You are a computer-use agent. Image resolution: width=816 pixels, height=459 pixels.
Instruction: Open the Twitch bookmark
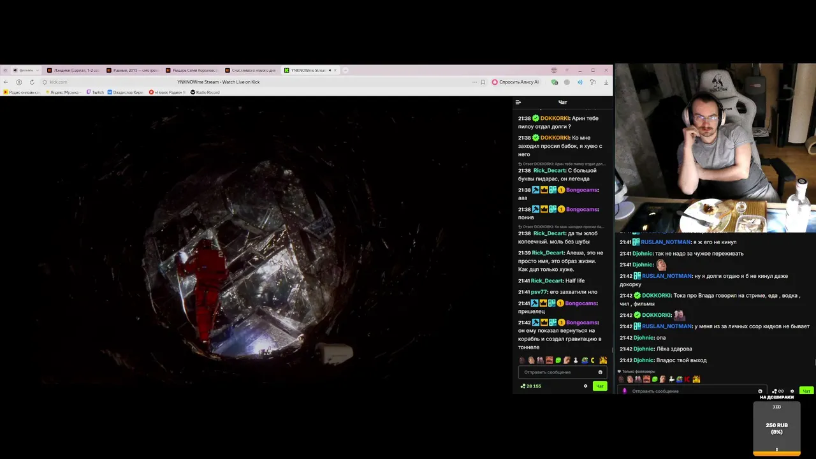click(95, 92)
